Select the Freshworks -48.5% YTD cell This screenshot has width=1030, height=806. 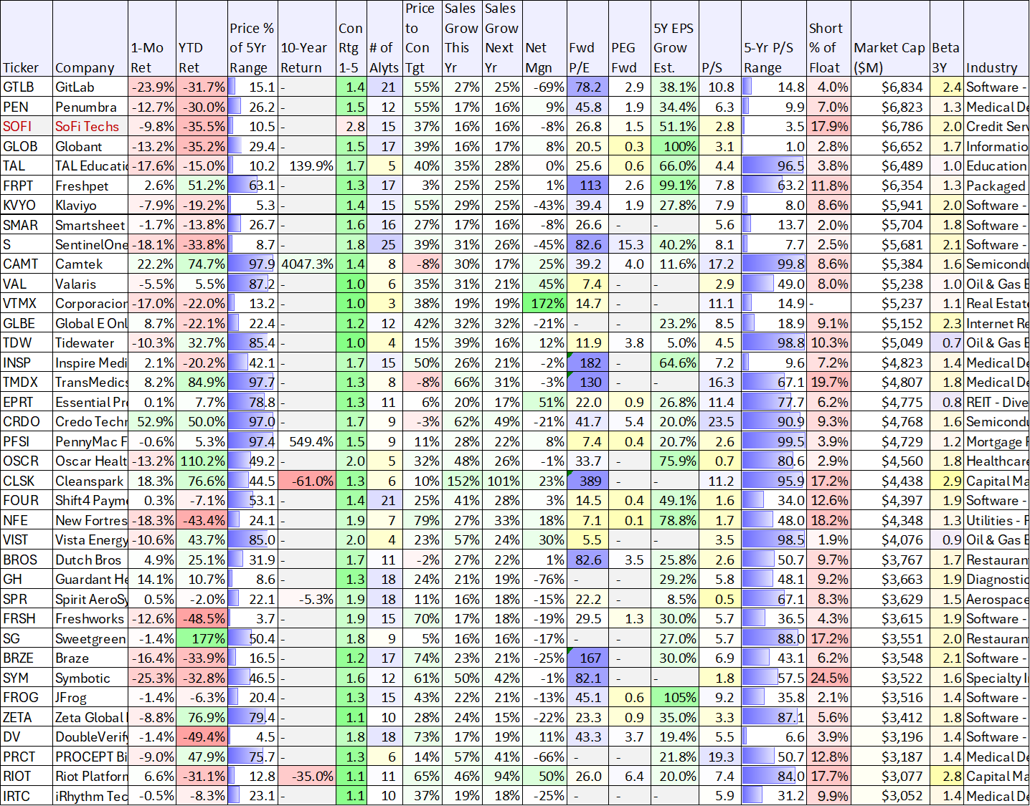(x=202, y=619)
